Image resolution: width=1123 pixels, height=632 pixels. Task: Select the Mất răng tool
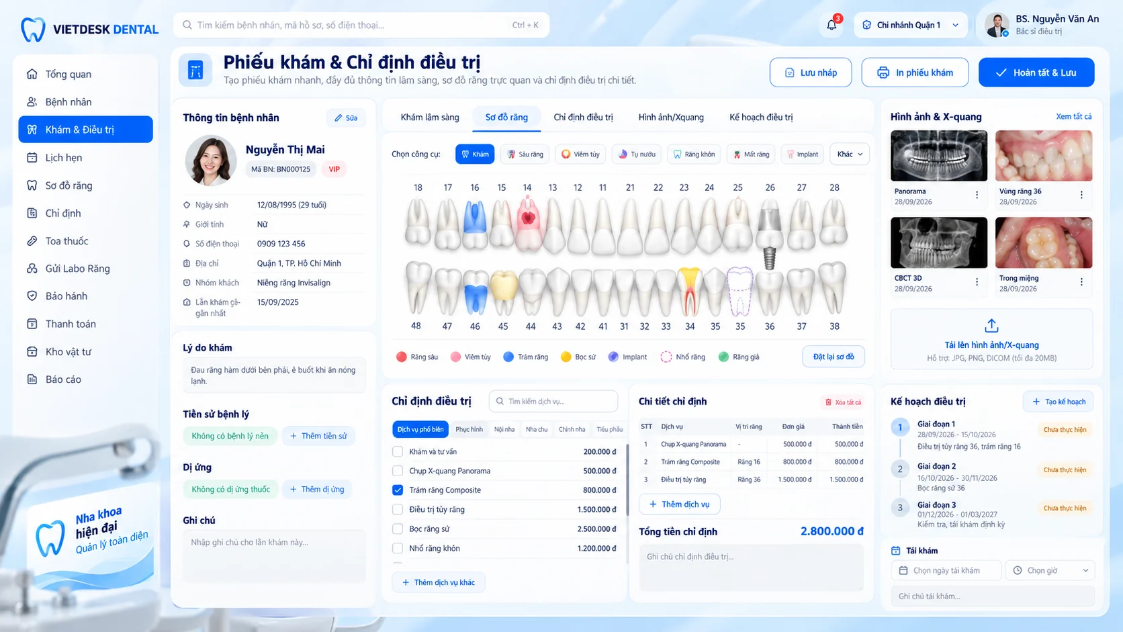pos(751,154)
